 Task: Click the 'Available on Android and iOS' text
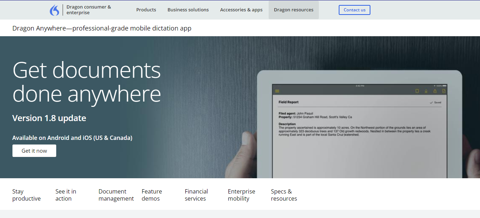(72, 138)
